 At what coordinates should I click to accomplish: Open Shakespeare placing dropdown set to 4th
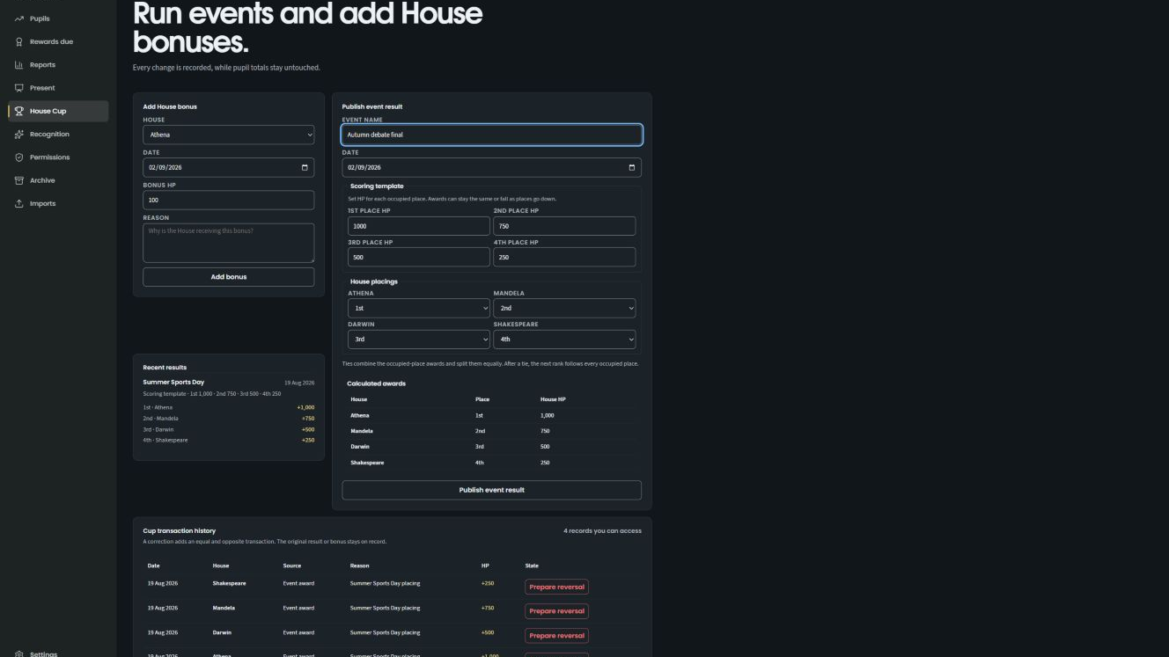(x=564, y=339)
